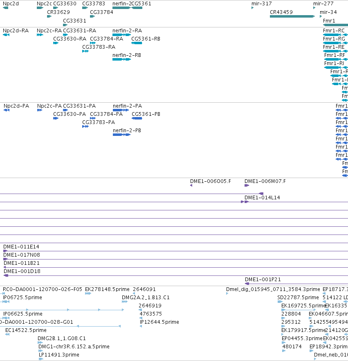348x361 pixels.
Task: Click the 4763575 feature label
Action: click(x=150, y=314)
